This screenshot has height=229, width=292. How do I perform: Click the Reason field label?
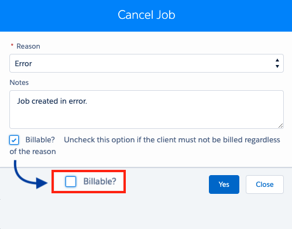point(28,46)
